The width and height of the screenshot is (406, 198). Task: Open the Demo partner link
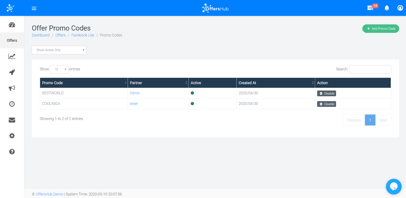coord(135,93)
